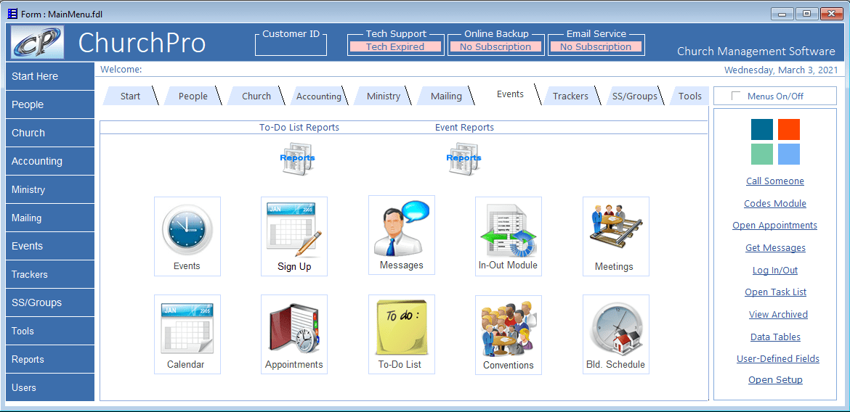850x412 pixels.
Task: Open the Messages icon
Action: click(402, 235)
